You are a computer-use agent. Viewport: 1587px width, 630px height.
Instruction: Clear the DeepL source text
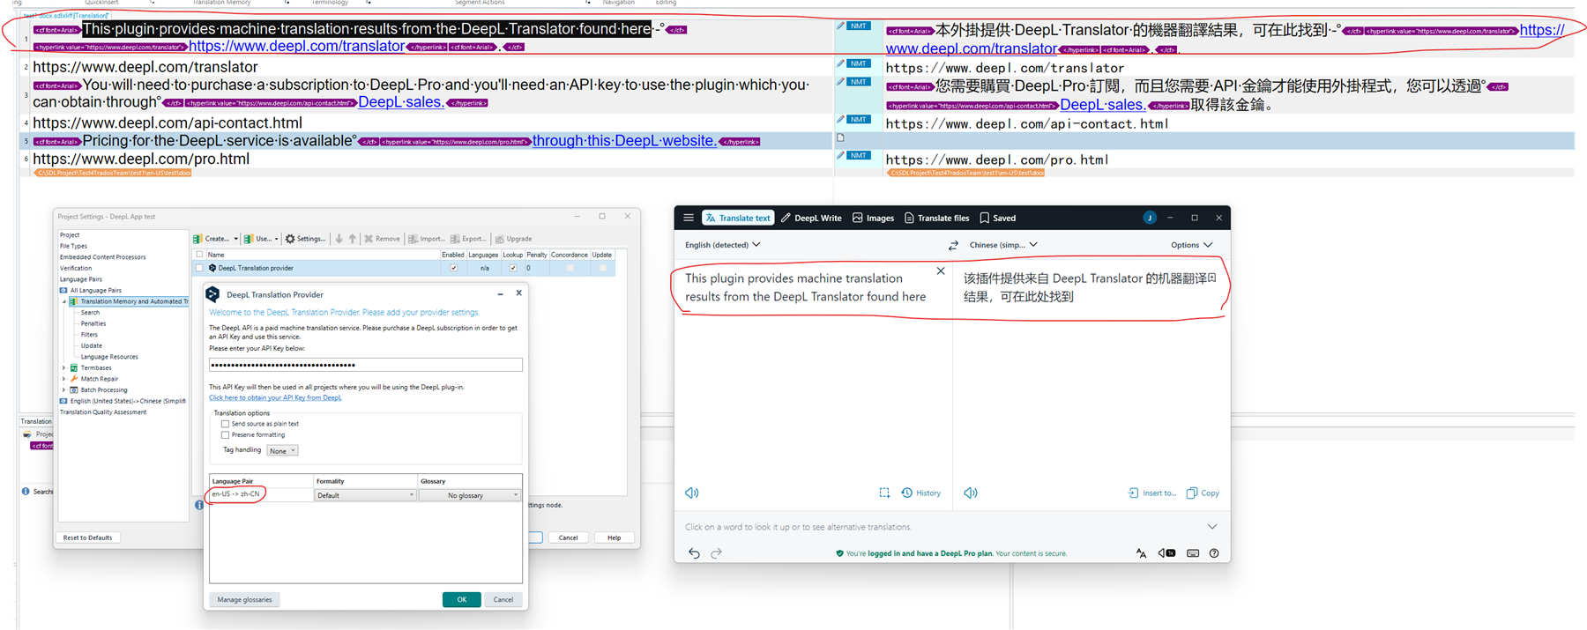(x=940, y=271)
